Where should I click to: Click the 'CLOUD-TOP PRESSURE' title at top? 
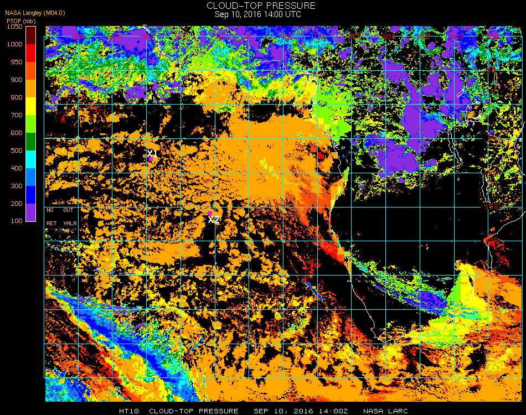[261, 6]
